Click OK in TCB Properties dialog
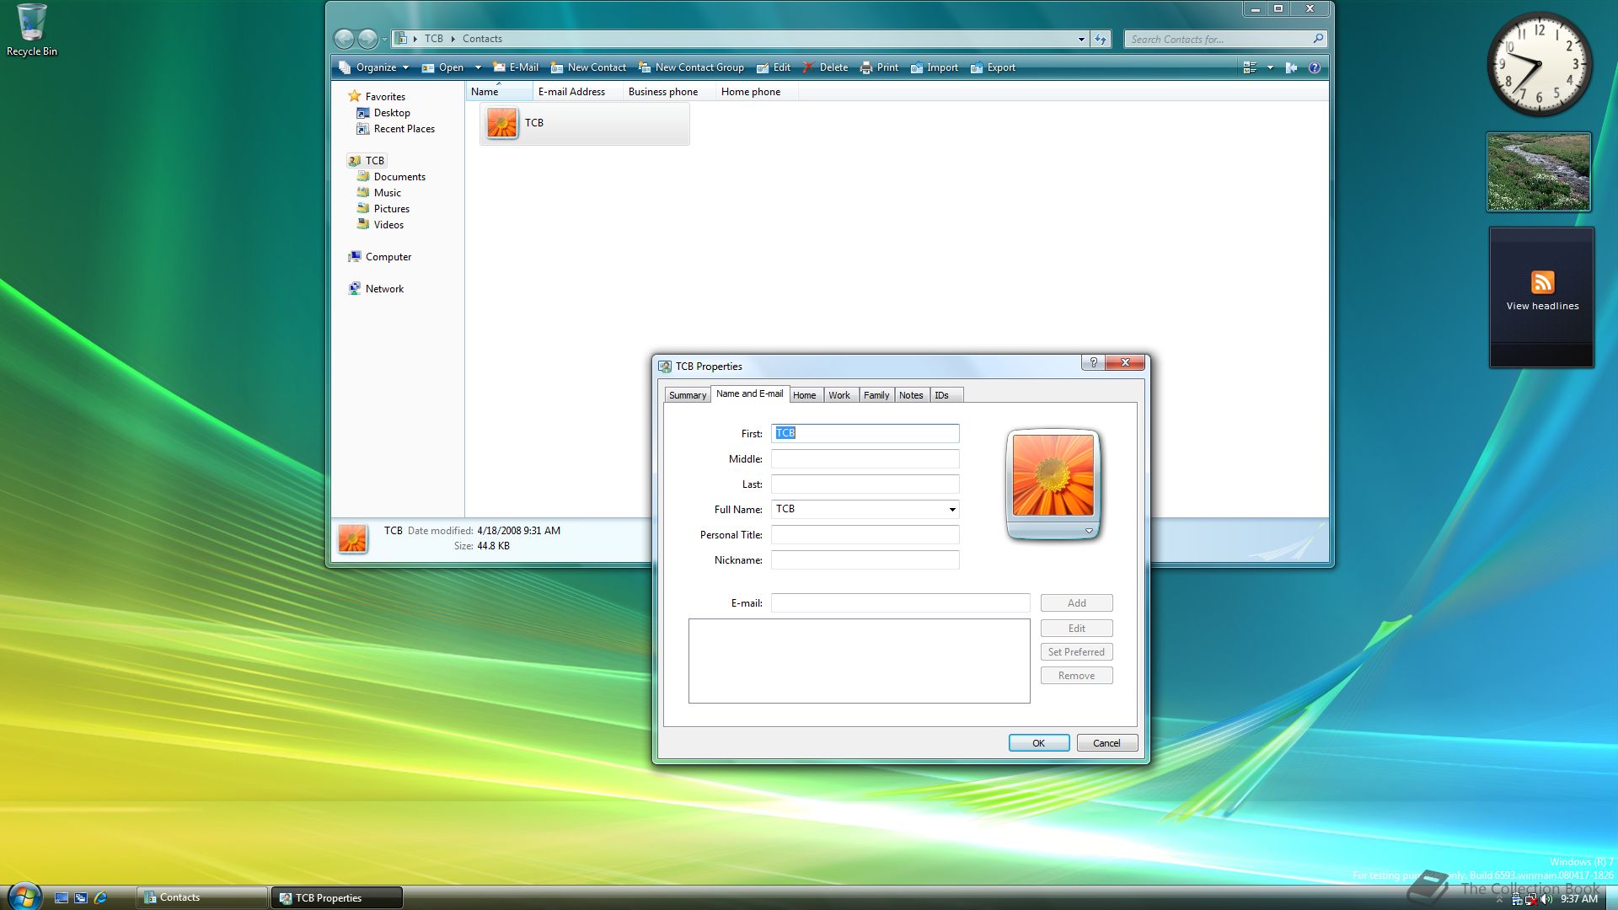1618x910 pixels. pos(1039,743)
